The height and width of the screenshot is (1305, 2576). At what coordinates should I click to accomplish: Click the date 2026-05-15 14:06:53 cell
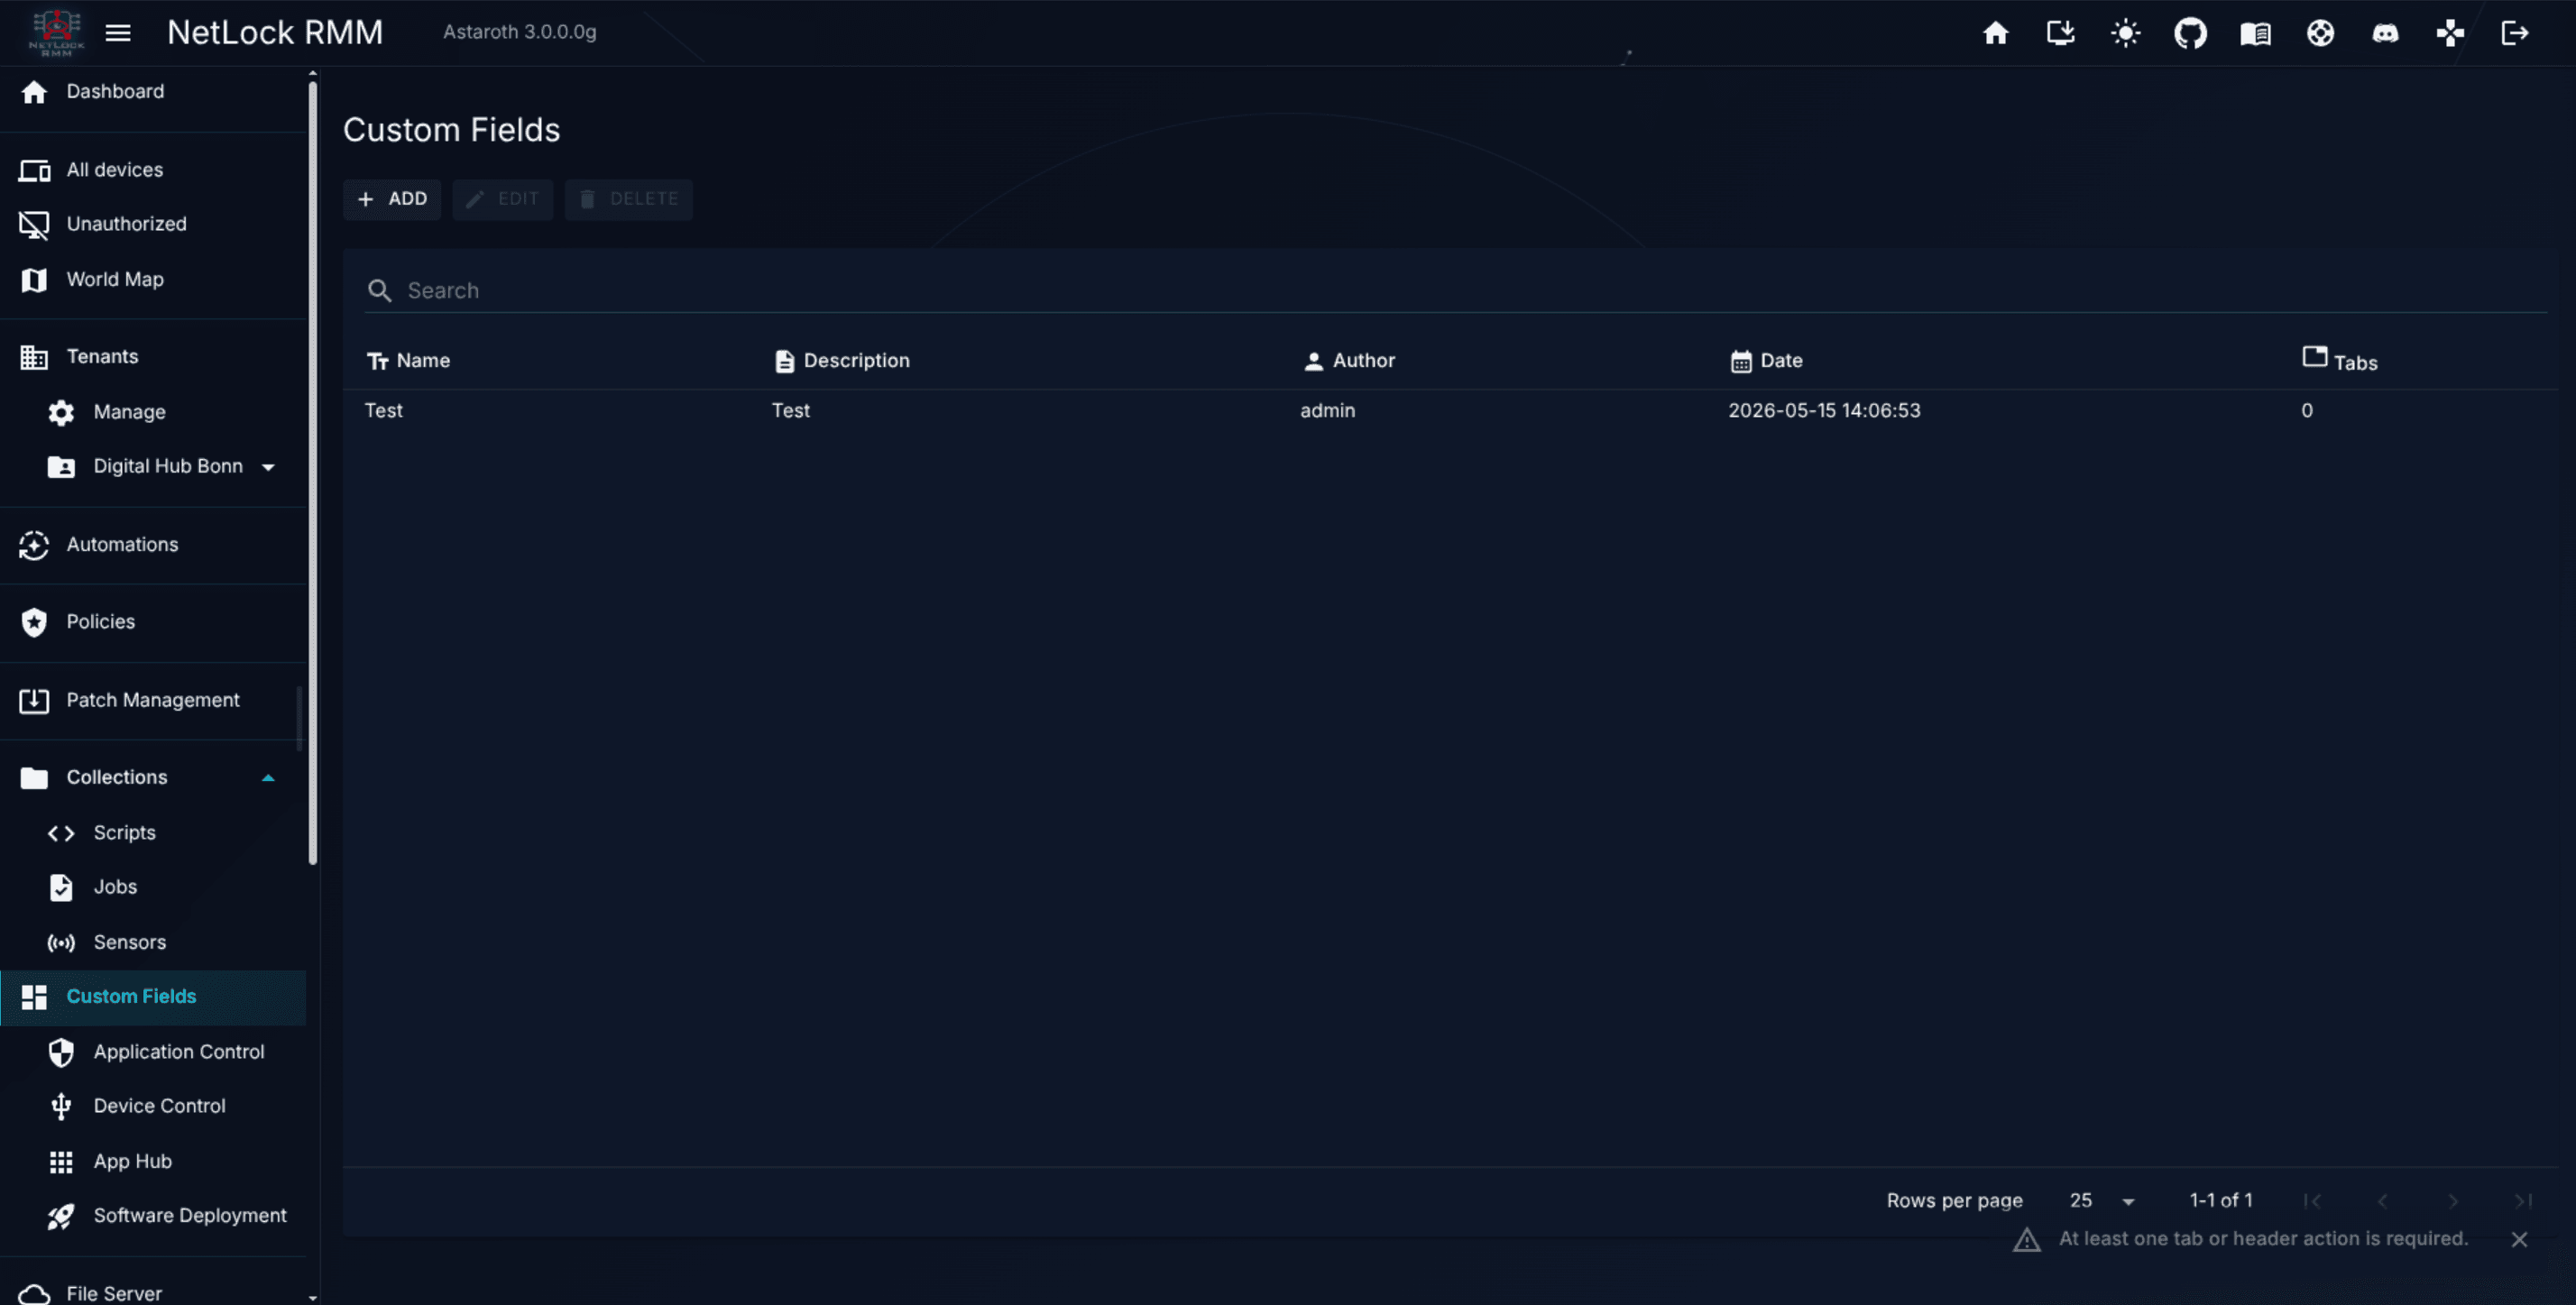point(1824,411)
